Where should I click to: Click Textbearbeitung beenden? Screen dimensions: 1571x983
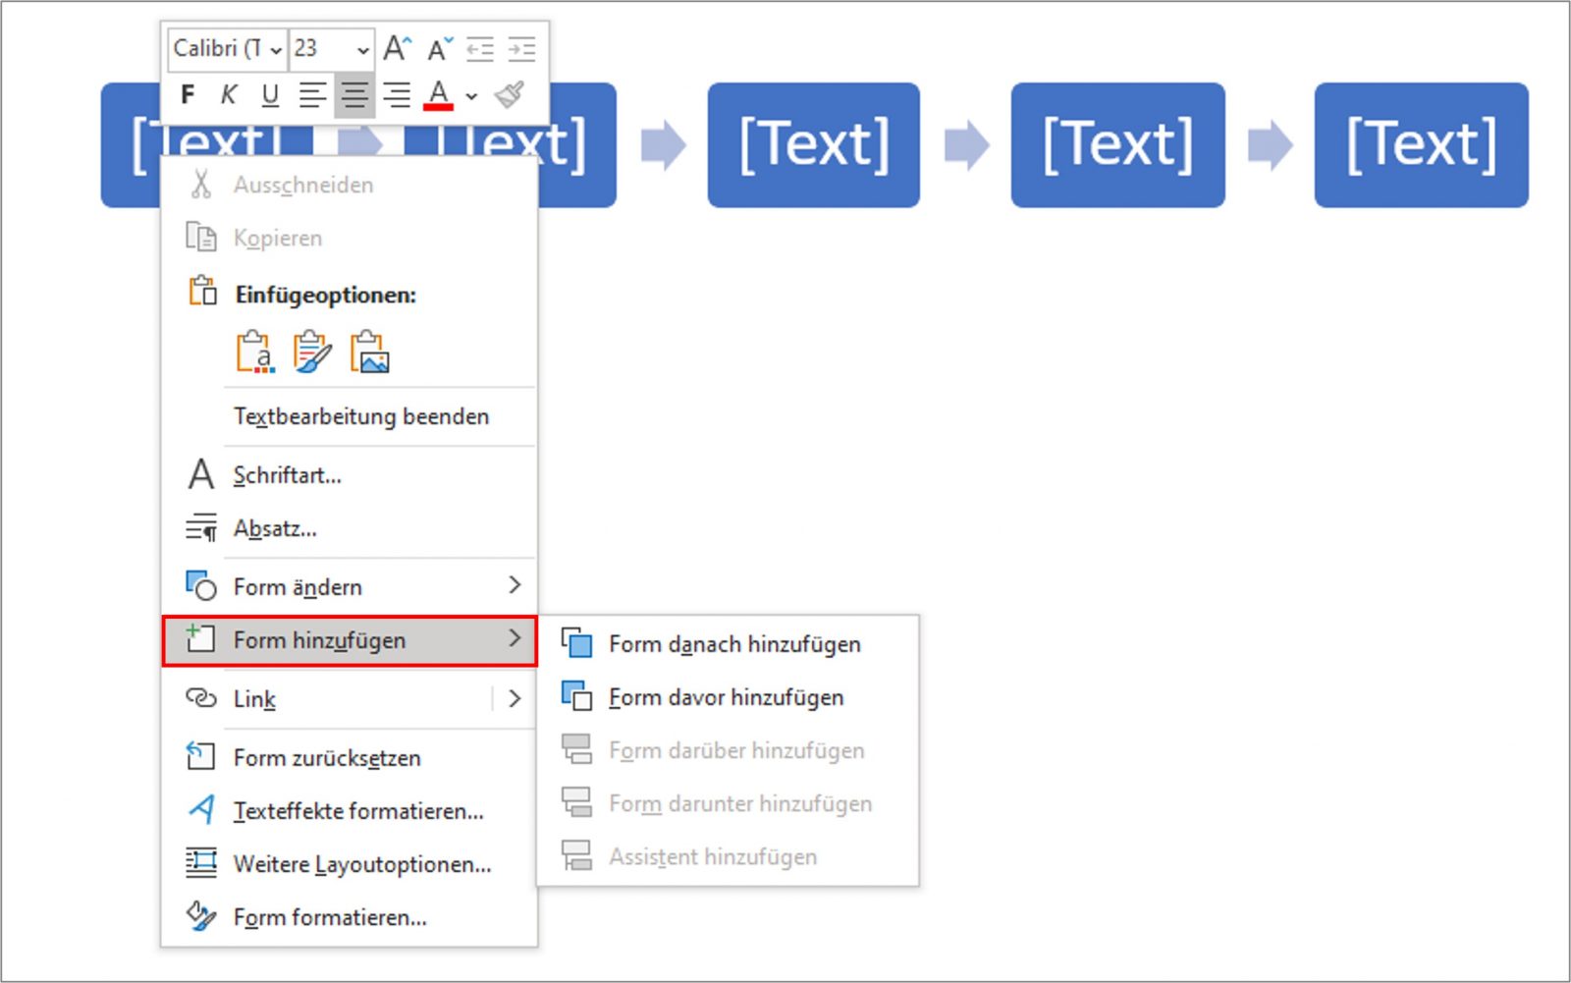360,416
